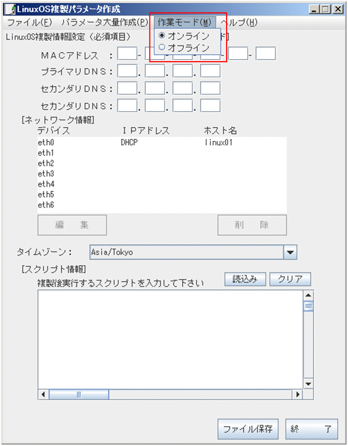Screen dimensions: 348x446
Task: Open the ファイル(F) menu
Action: (29, 22)
